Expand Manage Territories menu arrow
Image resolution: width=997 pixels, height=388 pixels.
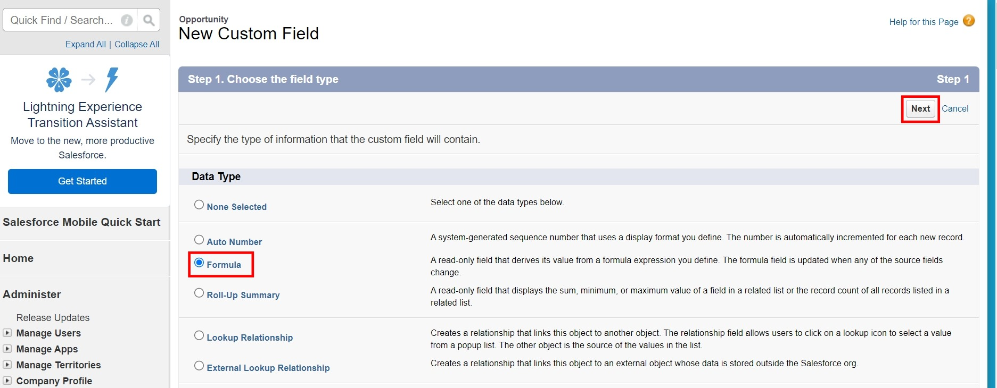(7, 365)
